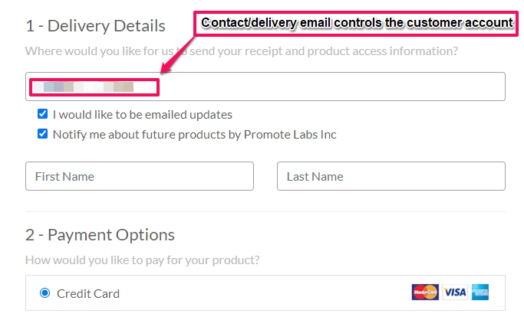Click the "I would like to be emailed updates" label
Viewport: 524px width, 320px height.
click(x=143, y=114)
